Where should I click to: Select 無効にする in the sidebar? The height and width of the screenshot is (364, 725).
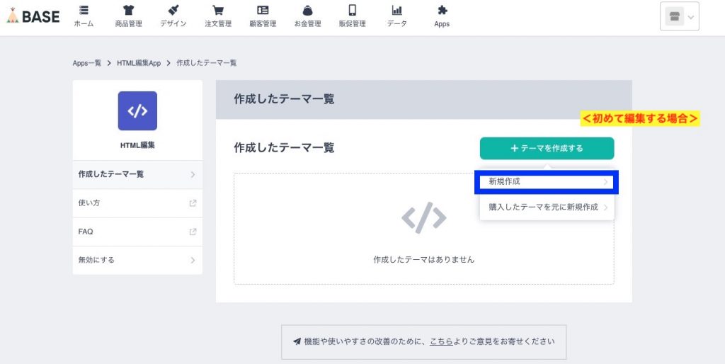click(x=137, y=260)
